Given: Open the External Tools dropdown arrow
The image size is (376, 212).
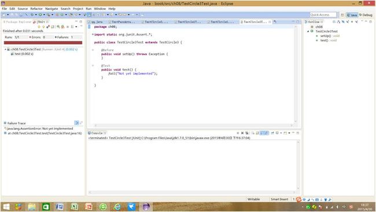Looking at the screenshot, I should (x=53, y=15).
